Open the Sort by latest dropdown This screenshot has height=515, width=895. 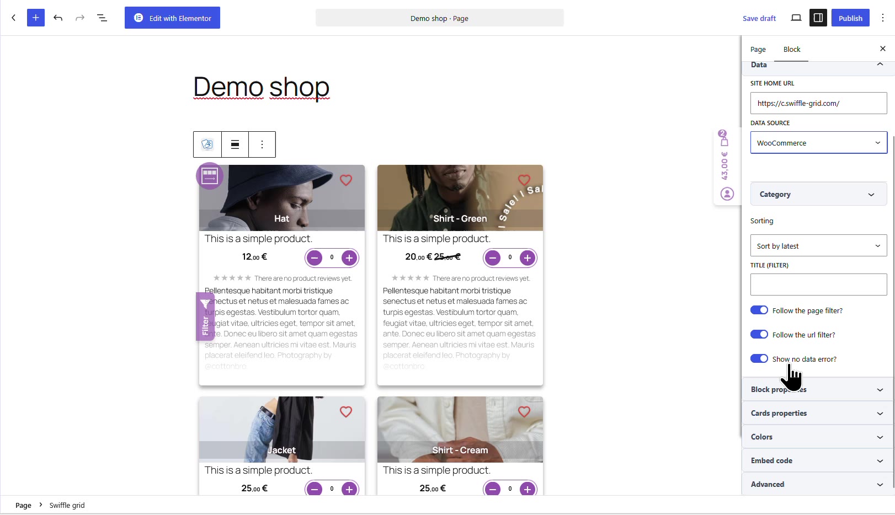819,246
